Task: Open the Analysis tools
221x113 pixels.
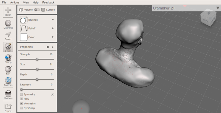Action: pyautogui.click(x=8, y=82)
